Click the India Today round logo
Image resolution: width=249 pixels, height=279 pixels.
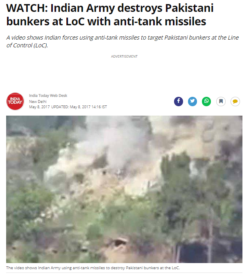(x=15, y=101)
